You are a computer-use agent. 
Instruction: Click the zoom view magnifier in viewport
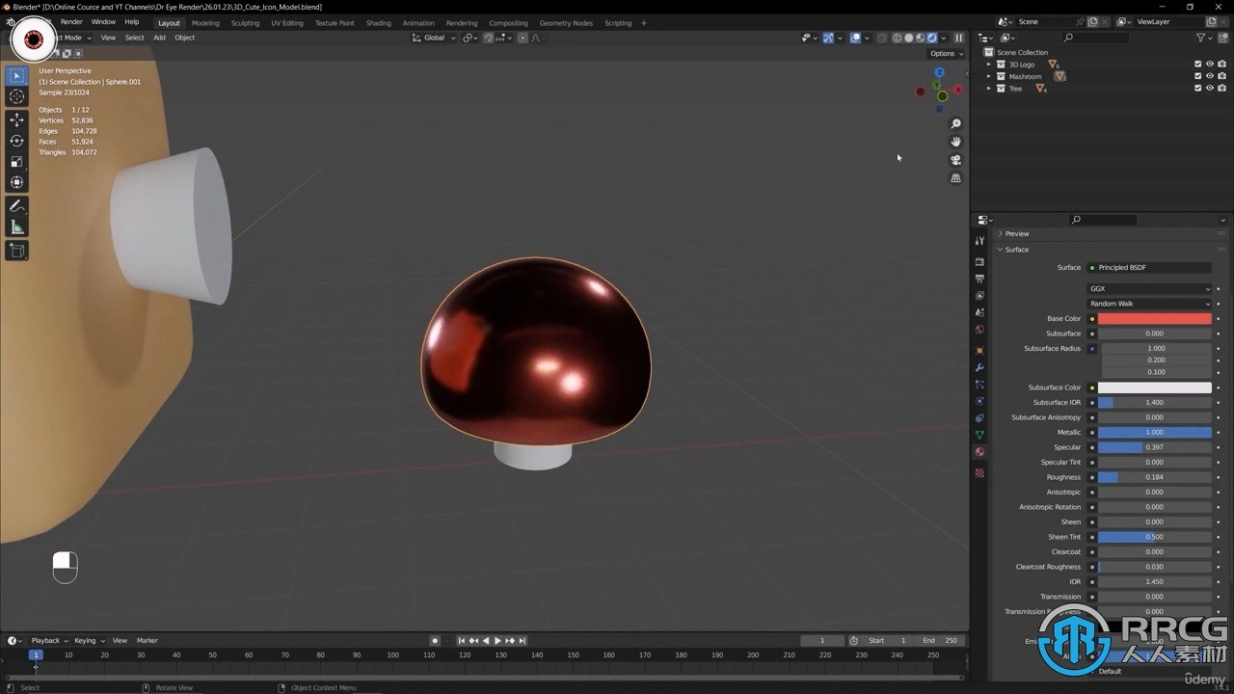point(955,124)
